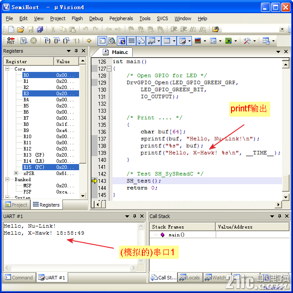Show the next statement (yellow arrow icon)

click(x=89, y=40)
